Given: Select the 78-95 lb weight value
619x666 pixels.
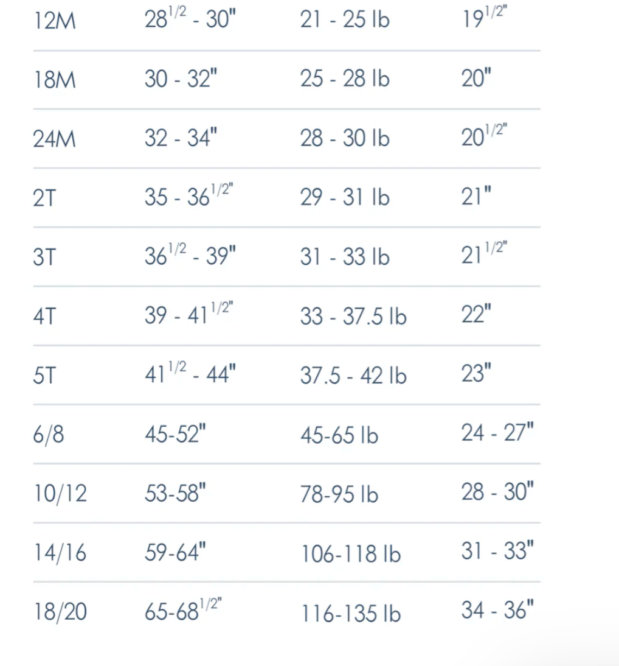Looking at the screenshot, I should coord(339,494).
